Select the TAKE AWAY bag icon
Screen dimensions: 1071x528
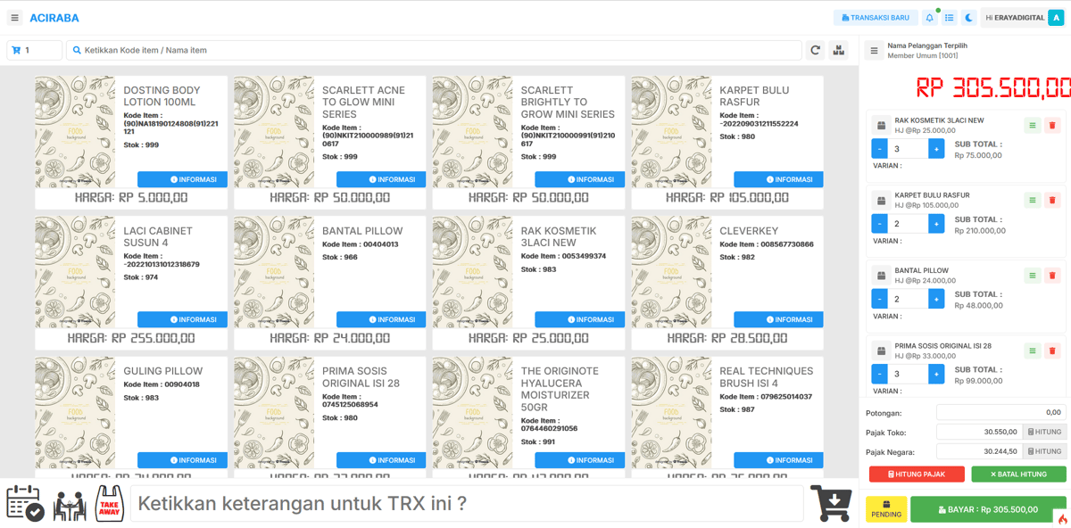109,504
